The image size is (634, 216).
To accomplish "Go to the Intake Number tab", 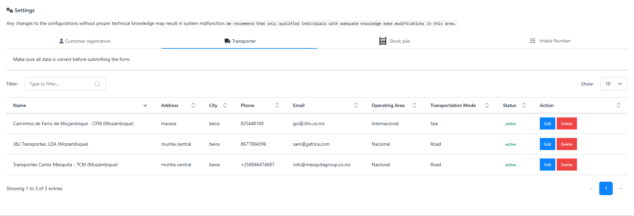I will coord(550,41).
